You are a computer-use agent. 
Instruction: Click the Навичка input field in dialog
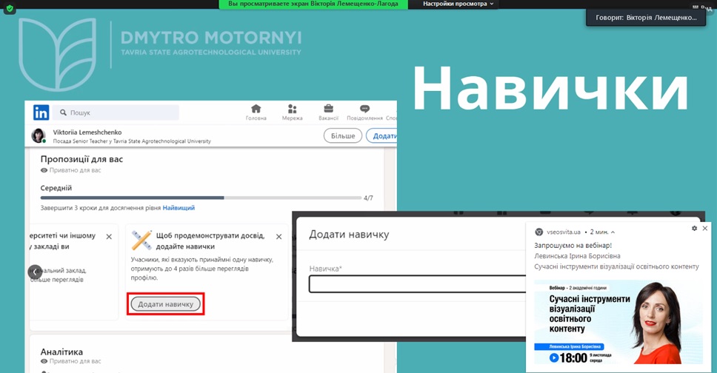417,284
